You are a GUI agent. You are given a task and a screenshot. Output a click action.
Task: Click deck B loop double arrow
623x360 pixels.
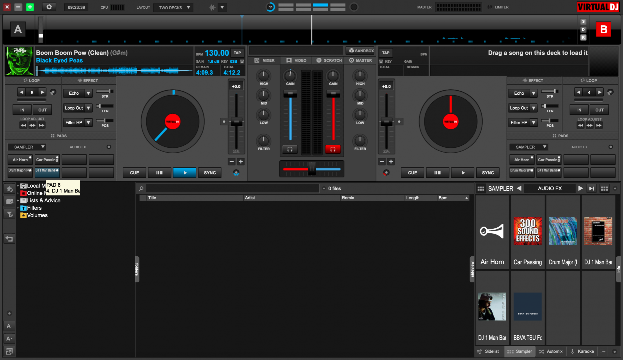[600, 92]
